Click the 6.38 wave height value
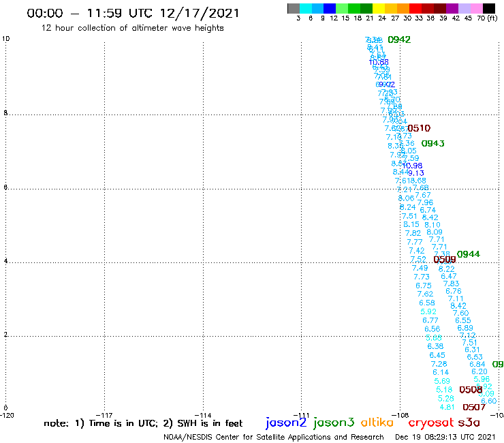Image resolution: width=504 pixels, height=443 pixels. tap(435, 346)
